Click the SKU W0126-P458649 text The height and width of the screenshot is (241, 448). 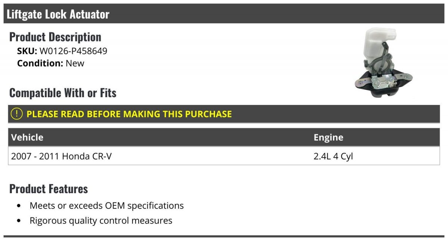point(62,51)
